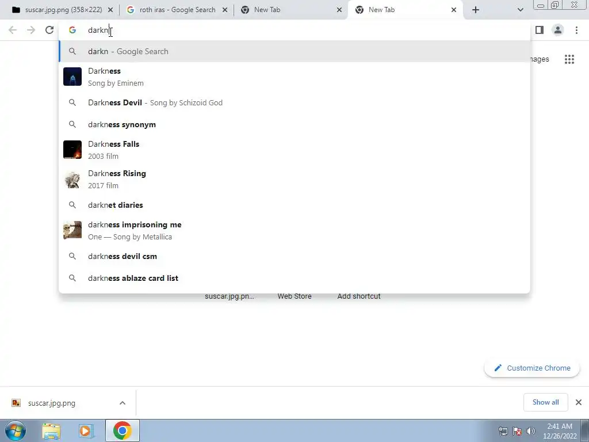
Task: Click the volume speaker tray icon
Action: [x=531, y=431]
